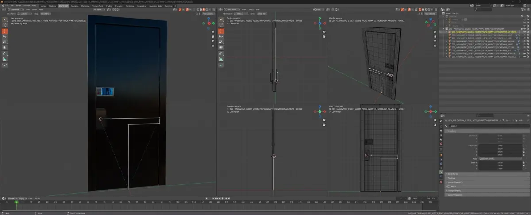Image resolution: width=531 pixels, height=215 pixels.
Task: Click the Rotation W value field
Action: point(500,146)
